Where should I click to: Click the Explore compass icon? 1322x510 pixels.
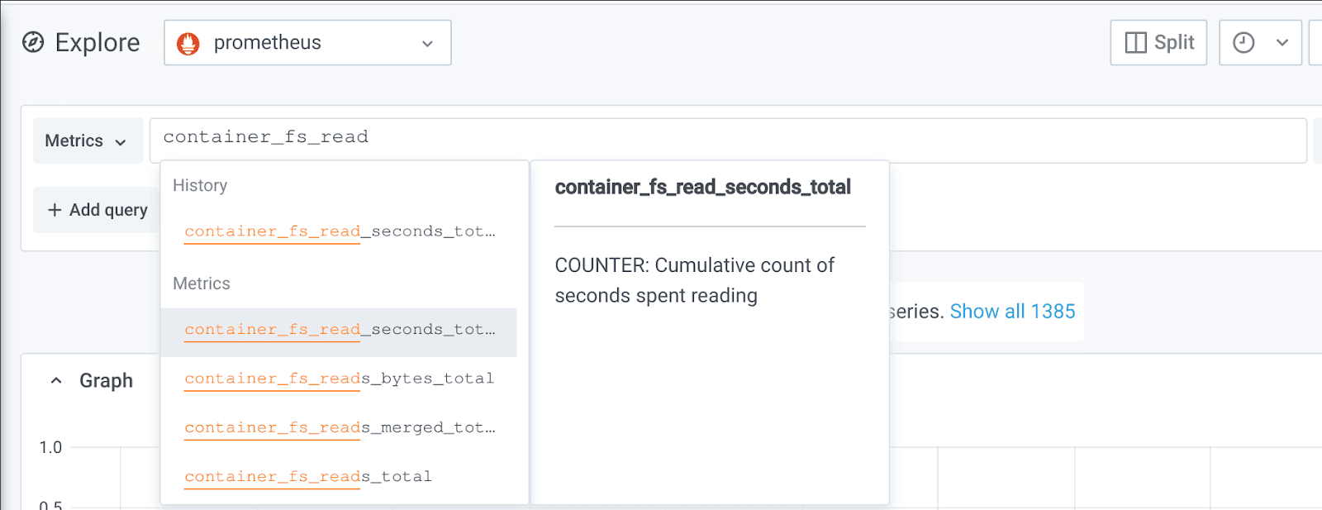coord(33,42)
